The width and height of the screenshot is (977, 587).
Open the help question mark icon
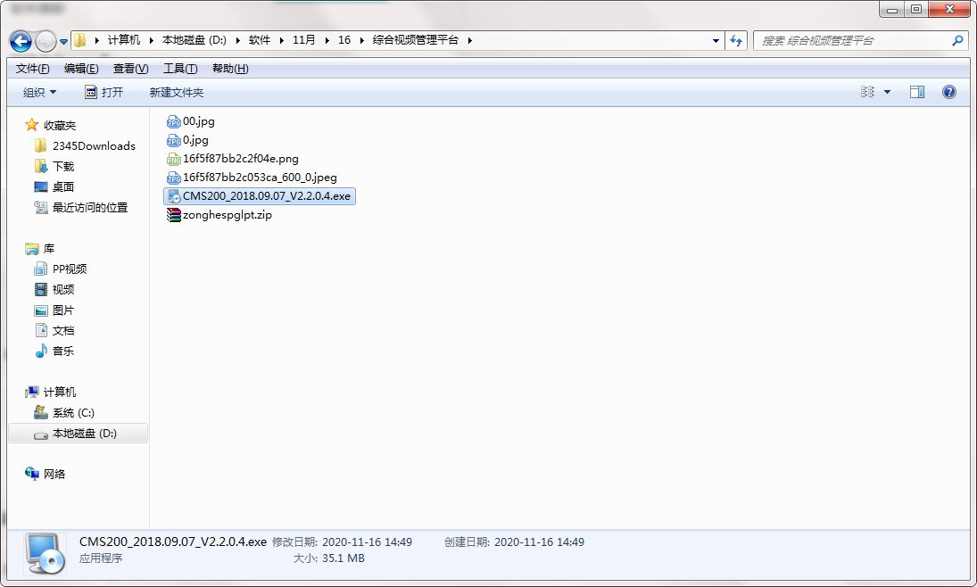948,92
